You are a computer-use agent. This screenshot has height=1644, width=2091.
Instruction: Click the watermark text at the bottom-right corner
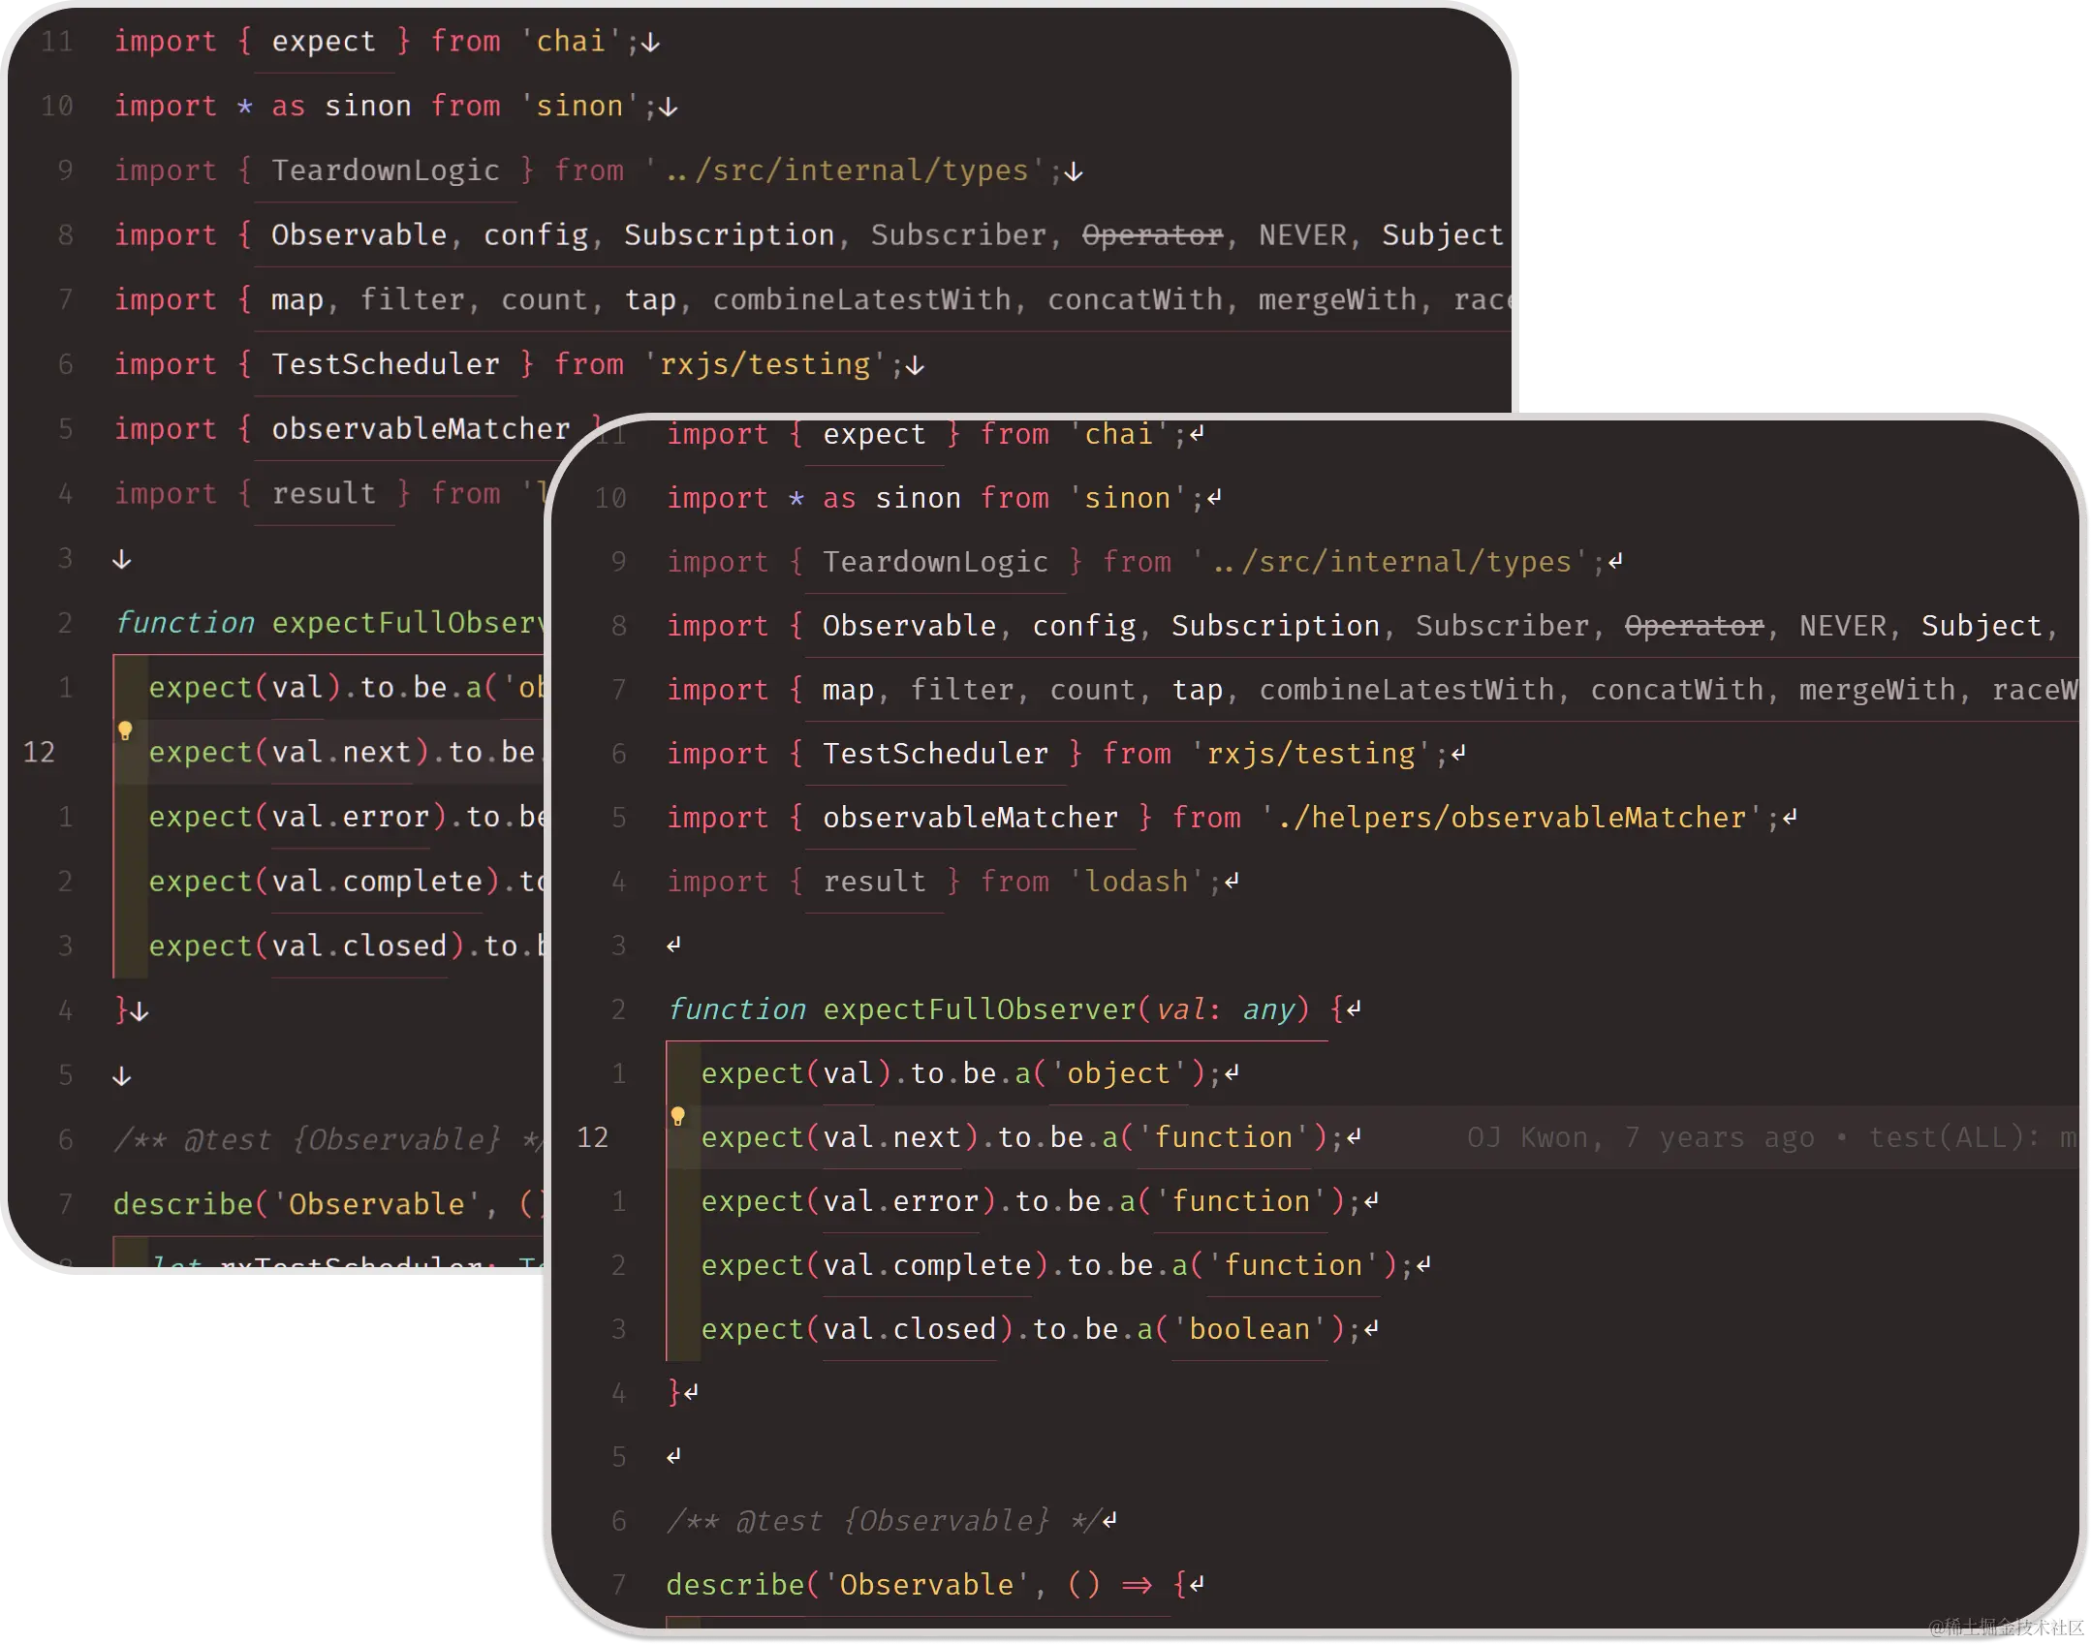pyautogui.click(x=2004, y=1627)
